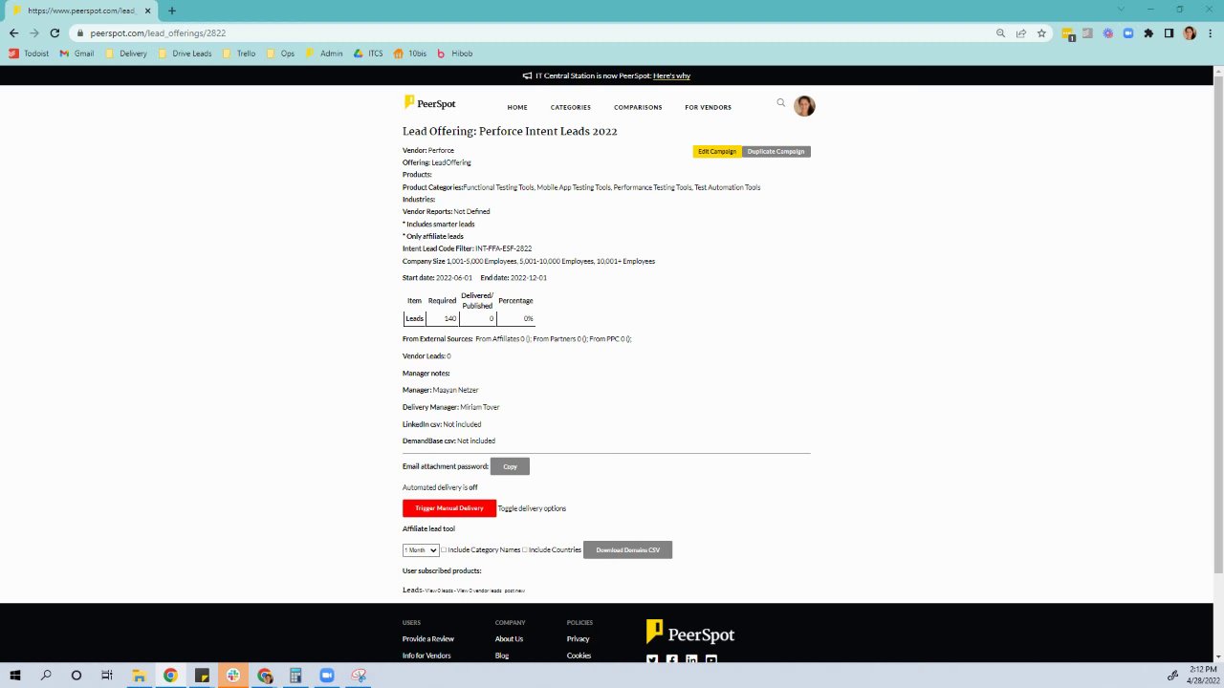
Task: Check the Include Countries checkbox
Action: point(525,549)
